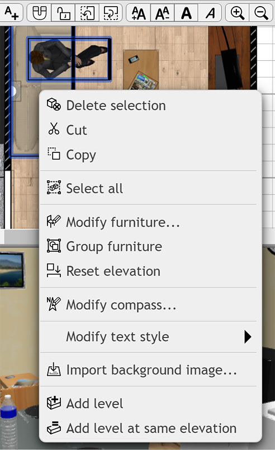This screenshot has width=275, height=450.
Task: Toggle bold text style button
Action: click(186, 13)
